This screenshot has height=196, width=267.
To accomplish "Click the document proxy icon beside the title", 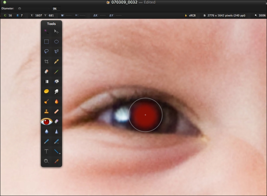I will pos(108,2).
